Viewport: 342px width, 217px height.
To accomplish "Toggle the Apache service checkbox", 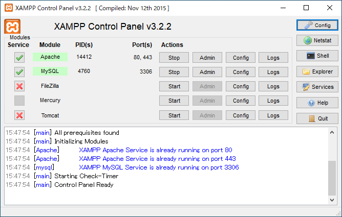I will click(19, 58).
